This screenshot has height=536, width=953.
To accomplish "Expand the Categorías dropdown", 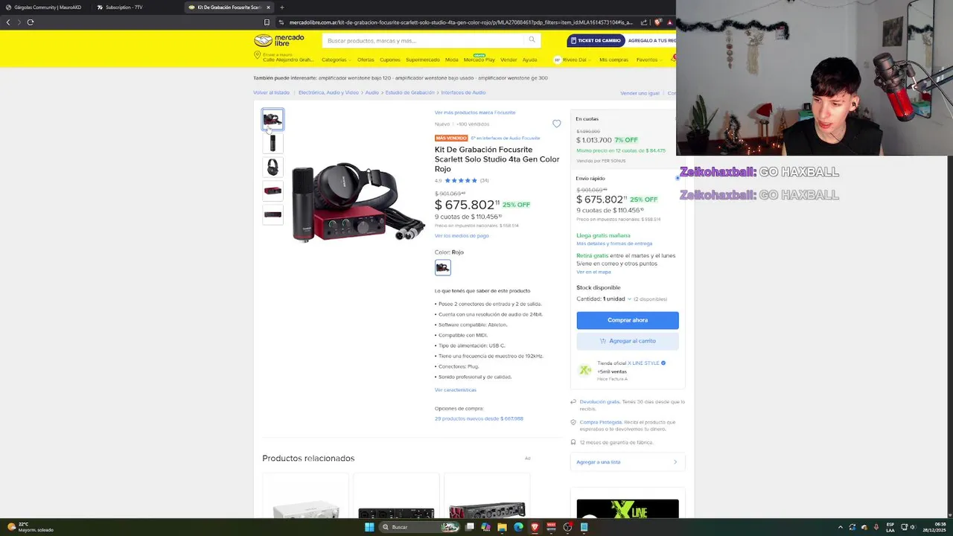I will [x=336, y=60].
